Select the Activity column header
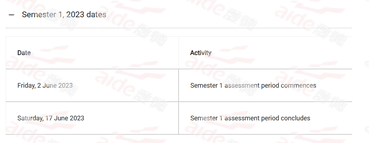The width and height of the screenshot is (369, 143). (201, 53)
